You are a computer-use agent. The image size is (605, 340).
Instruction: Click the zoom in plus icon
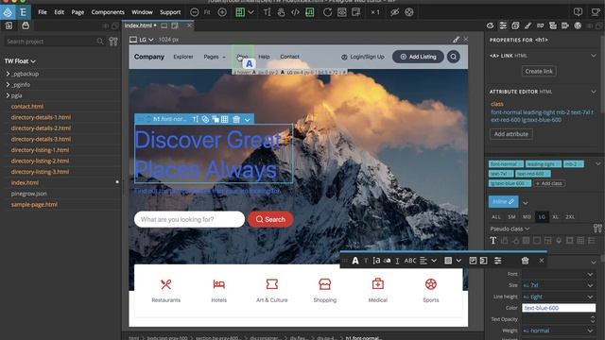tap(222, 12)
